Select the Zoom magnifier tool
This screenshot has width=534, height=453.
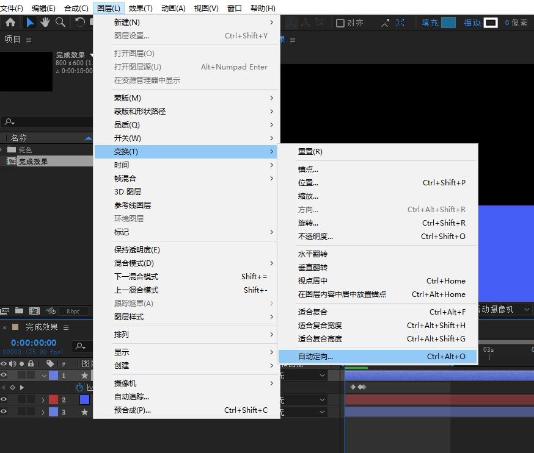(60, 23)
